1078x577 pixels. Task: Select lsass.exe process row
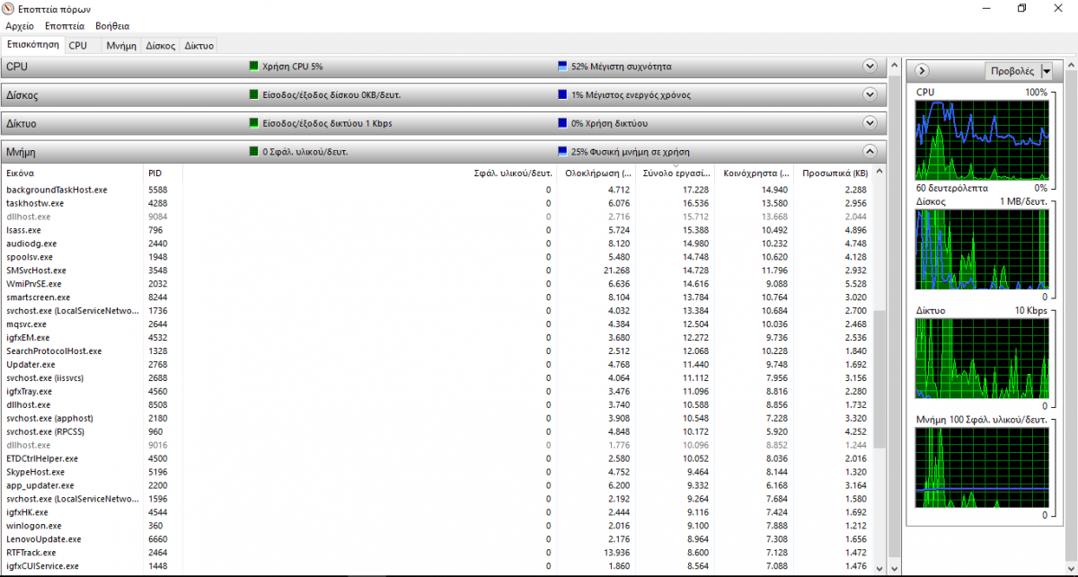tap(437, 230)
